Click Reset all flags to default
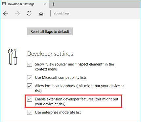Image resolution: width=141 pixels, height=122 pixels. point(50,31)
